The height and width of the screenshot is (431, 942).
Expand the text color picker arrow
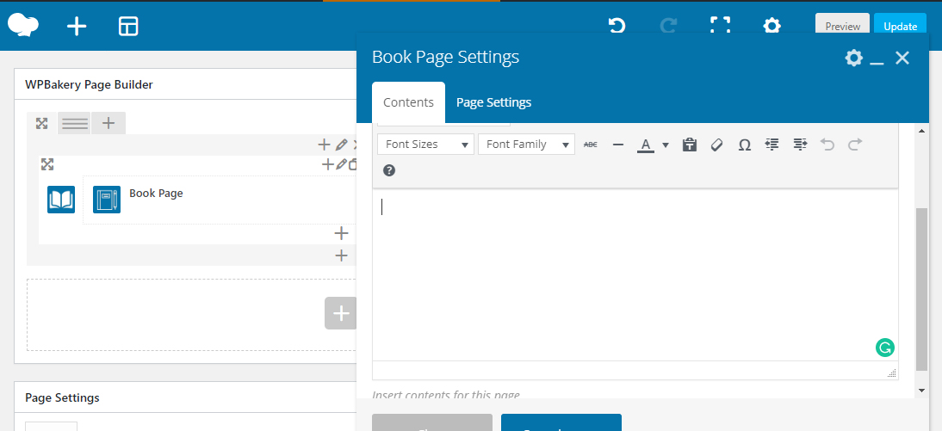666,145
